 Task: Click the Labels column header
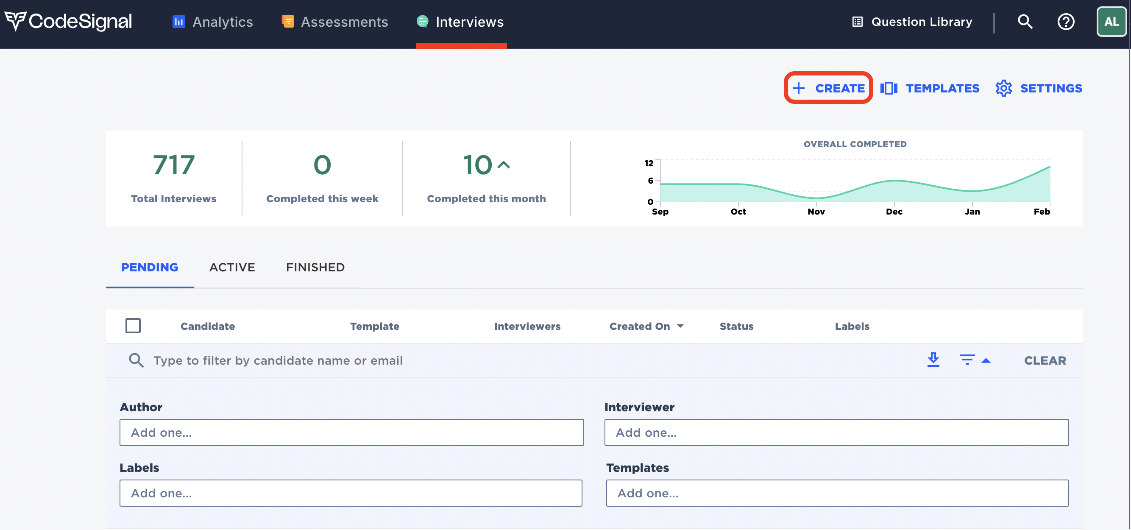click(852, 326)
